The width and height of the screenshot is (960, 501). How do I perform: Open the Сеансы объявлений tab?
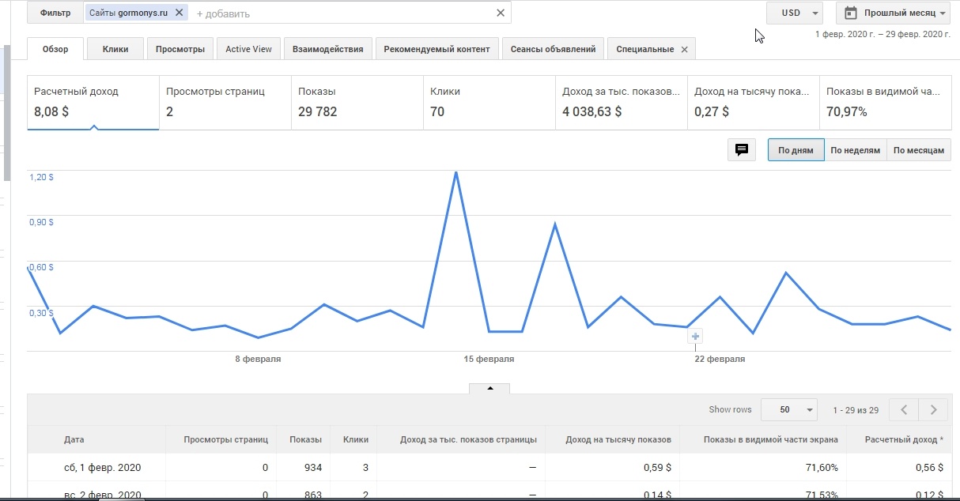(553, 49)
